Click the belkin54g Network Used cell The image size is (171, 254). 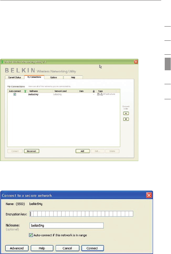click(x=57, y=94)
